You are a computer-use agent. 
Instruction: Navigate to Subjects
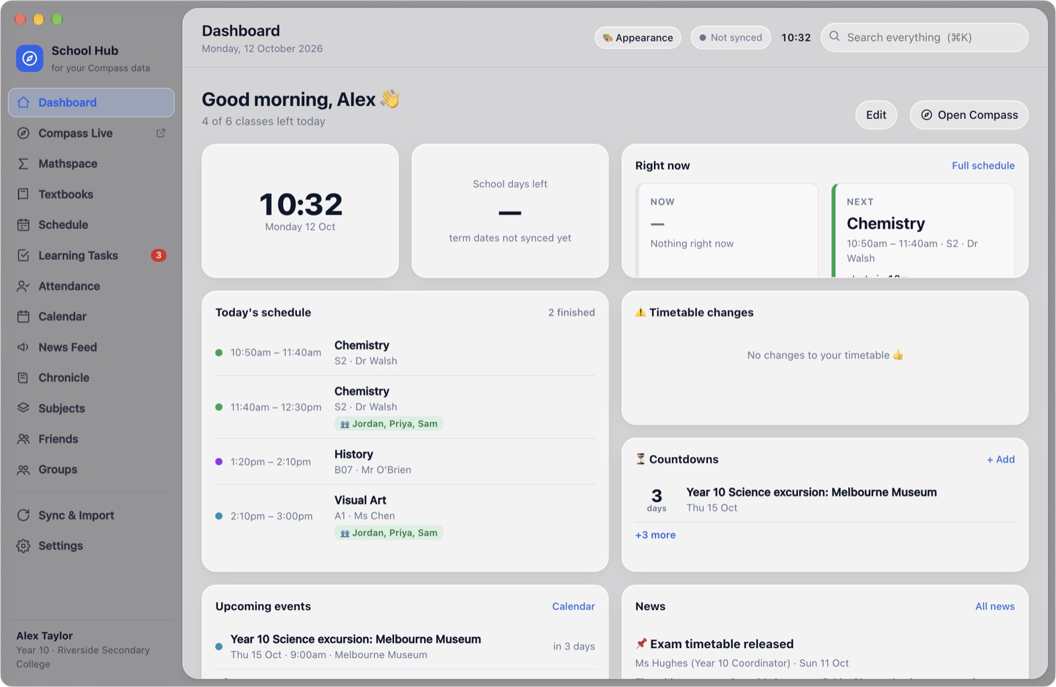[91, 408]
